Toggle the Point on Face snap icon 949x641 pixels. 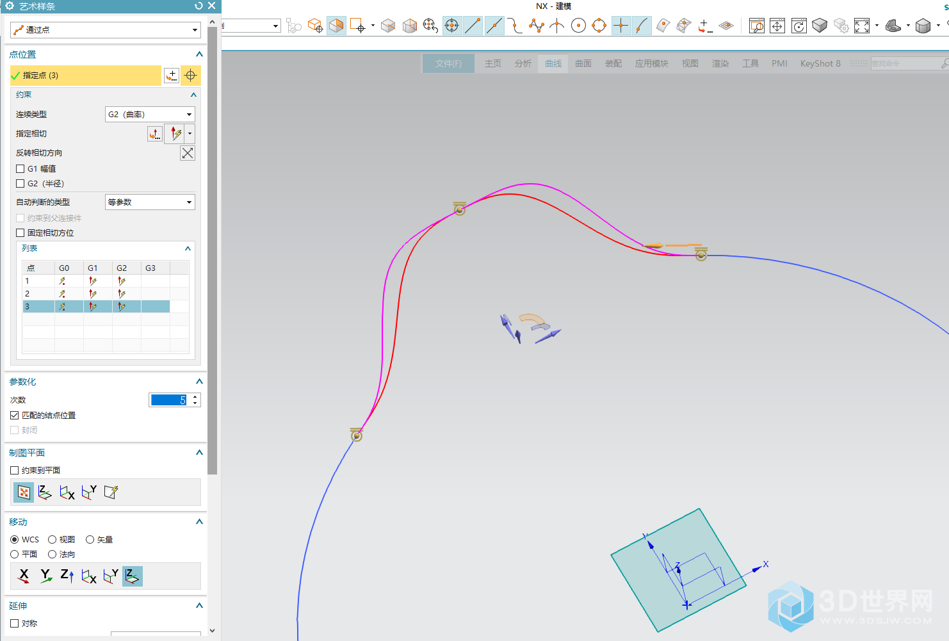click(x=663, y=26)
